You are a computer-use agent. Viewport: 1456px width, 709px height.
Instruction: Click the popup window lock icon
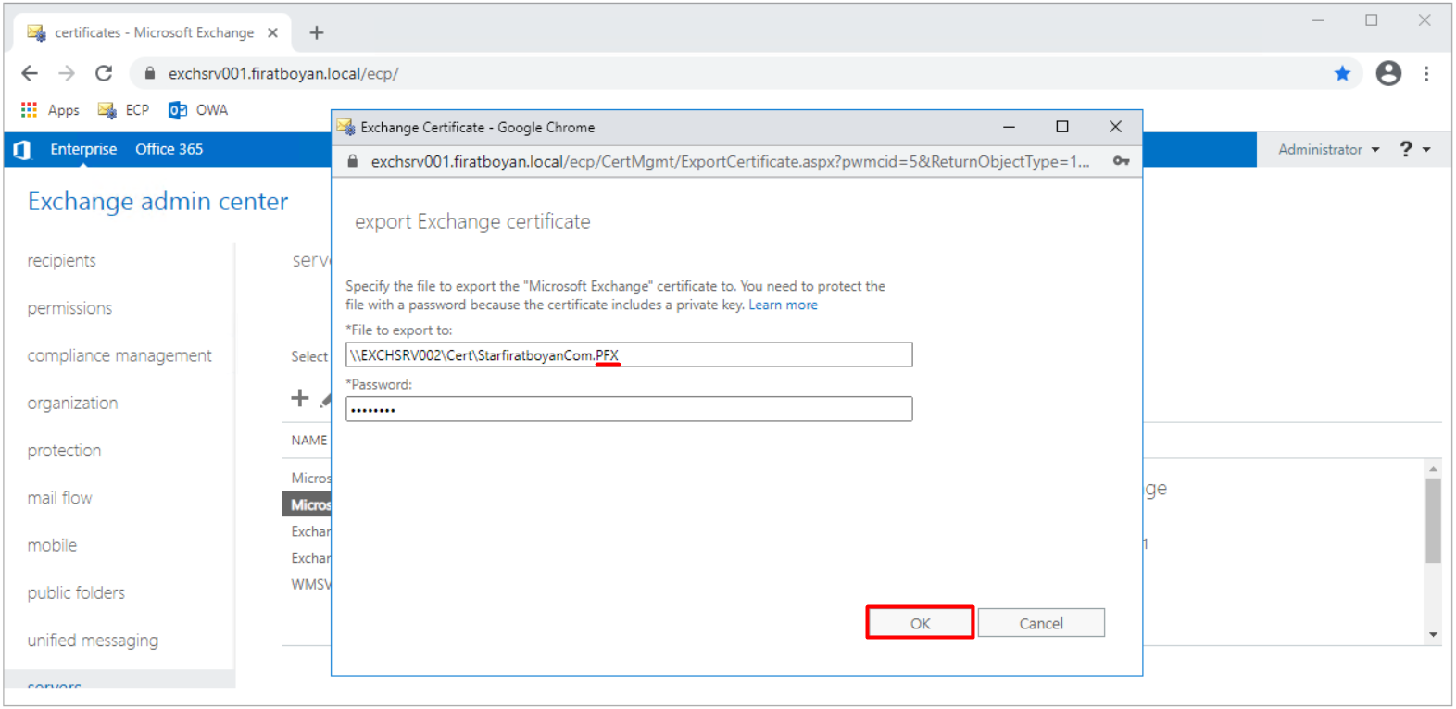352,161
